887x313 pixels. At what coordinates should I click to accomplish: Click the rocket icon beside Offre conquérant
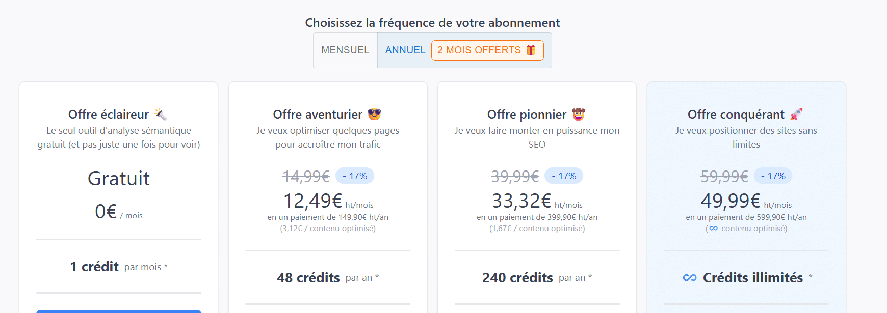(796, 115)
